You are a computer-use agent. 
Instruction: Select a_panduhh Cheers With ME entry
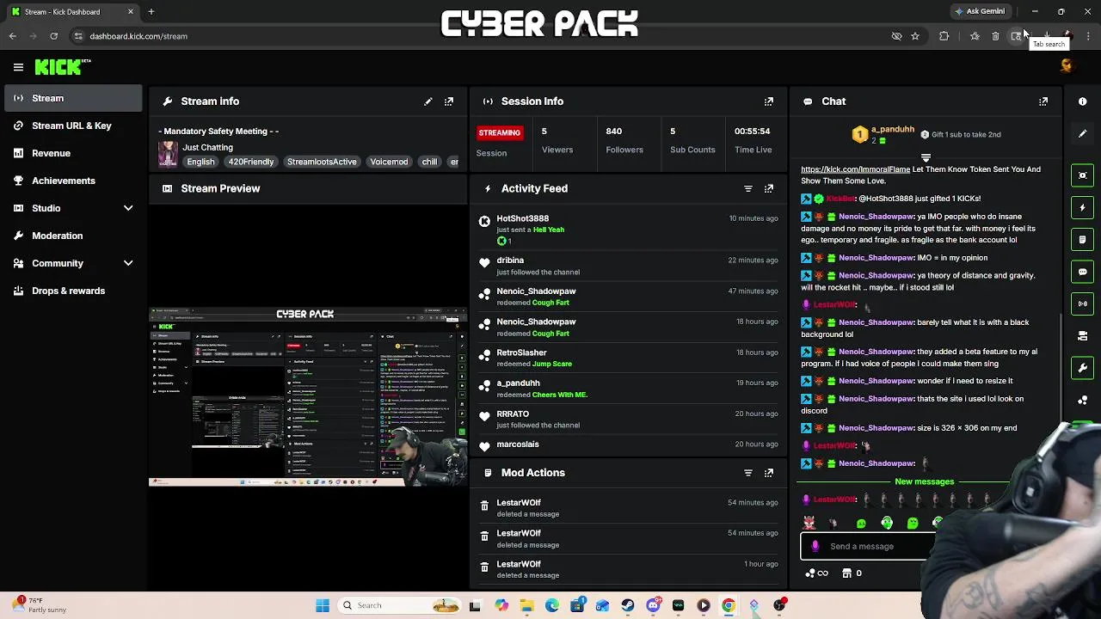[x=628, y=389]
